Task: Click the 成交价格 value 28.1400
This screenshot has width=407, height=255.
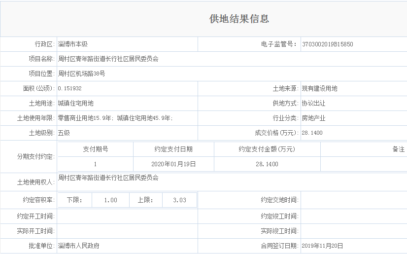Action: tap(312, 133)
